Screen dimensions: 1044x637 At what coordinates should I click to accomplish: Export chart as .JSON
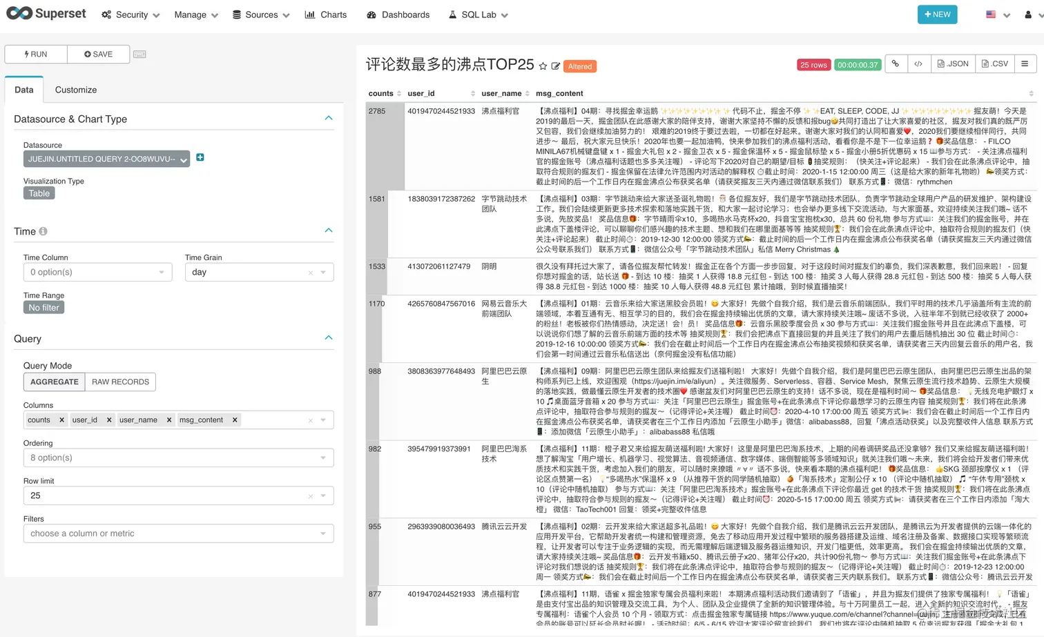coord(953,63)
